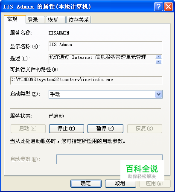Click the description scroll down arrow
The height and width of the screenshot is (192, 175).
pyautogui.click(x=159, y=61)
